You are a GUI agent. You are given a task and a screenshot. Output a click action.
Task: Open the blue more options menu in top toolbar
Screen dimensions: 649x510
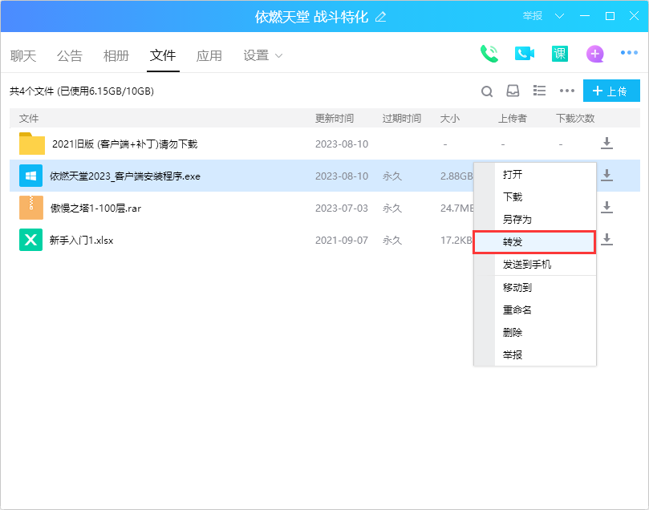point(629,54)
